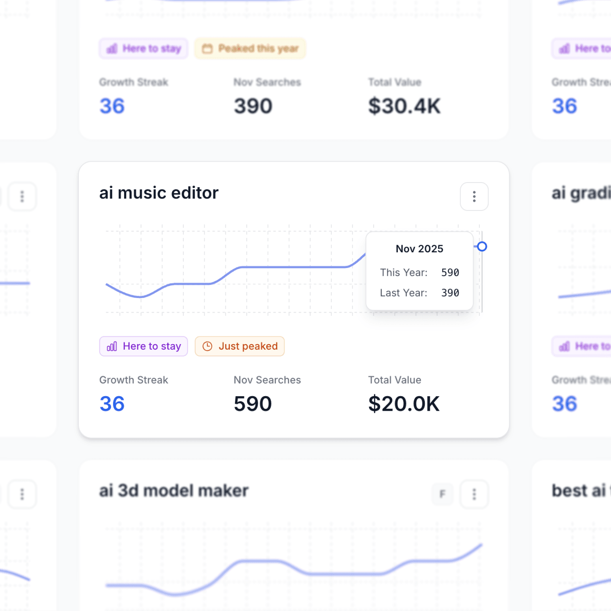This screenshot has height=611, width=611.
Task: Open the three-dot menu on the left-side card
Action: click(22, 196)
